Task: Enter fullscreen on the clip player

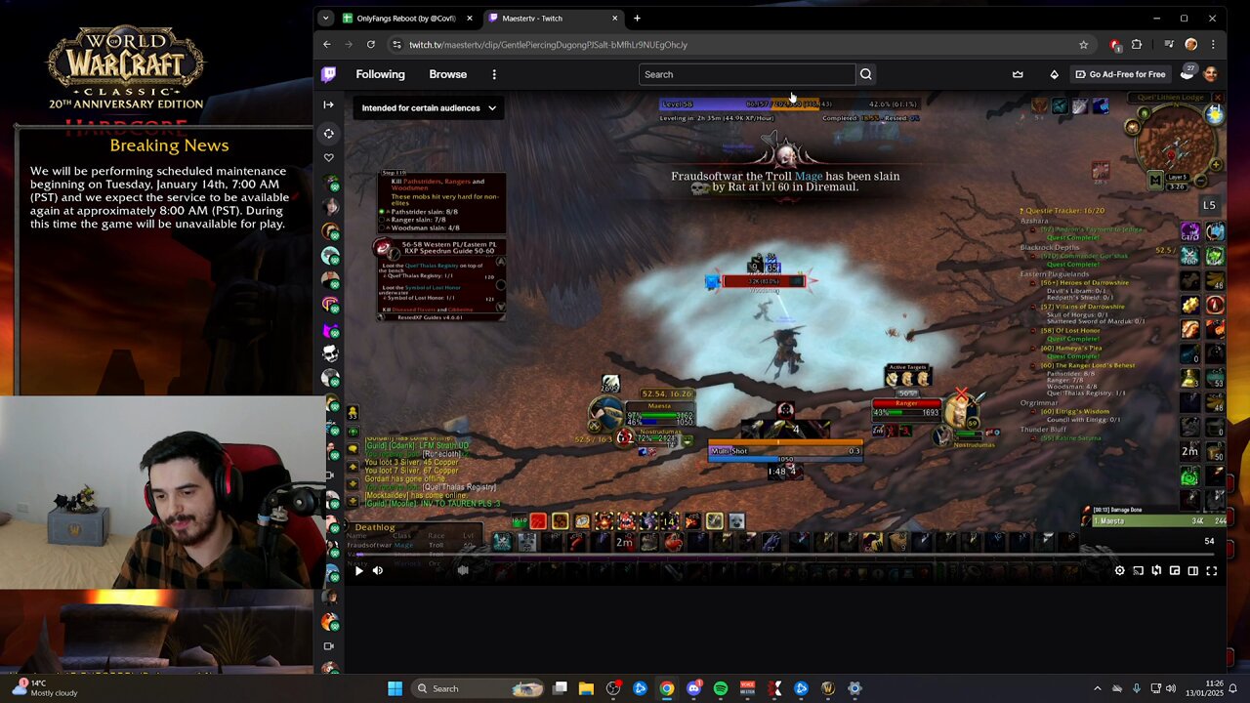Action: [x=1212, y=571]
